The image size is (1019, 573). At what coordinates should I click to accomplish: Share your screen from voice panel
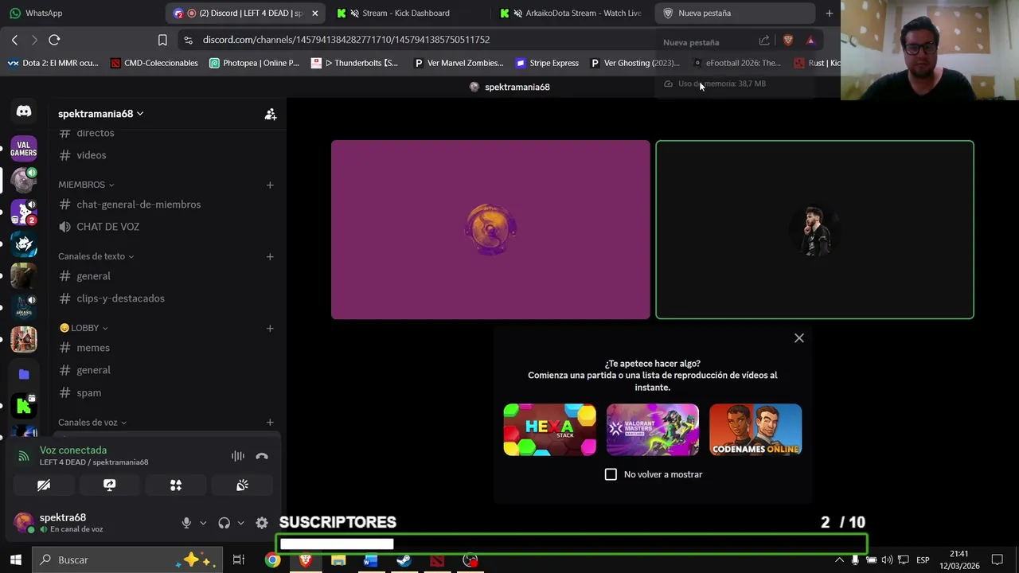coord(110,485)
